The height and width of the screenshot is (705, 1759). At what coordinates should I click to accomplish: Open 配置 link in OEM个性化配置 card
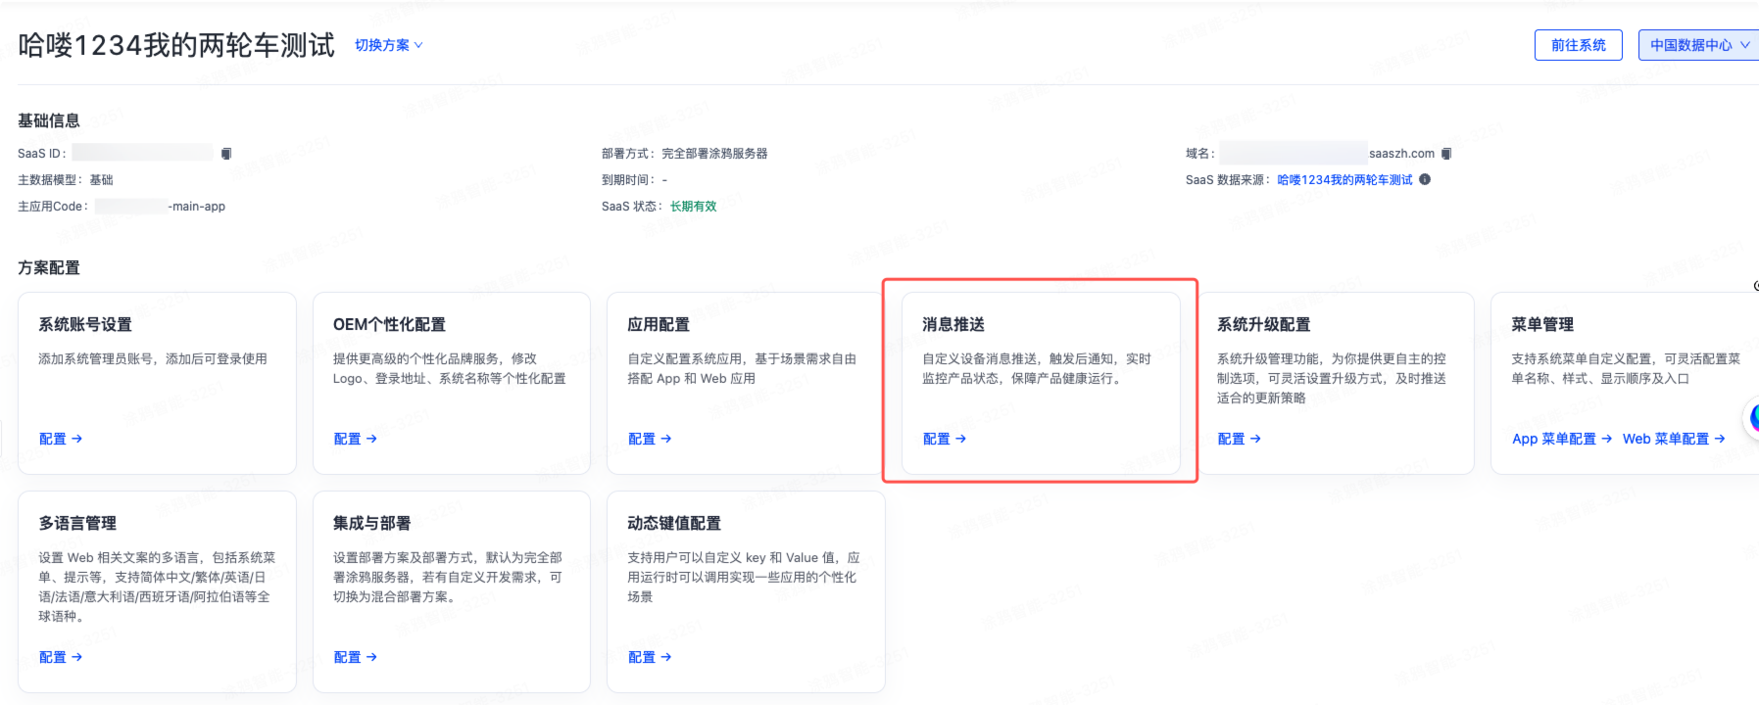[x=355, y=439]
